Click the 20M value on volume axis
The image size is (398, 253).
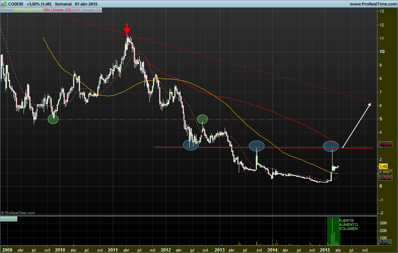[383, 231]
